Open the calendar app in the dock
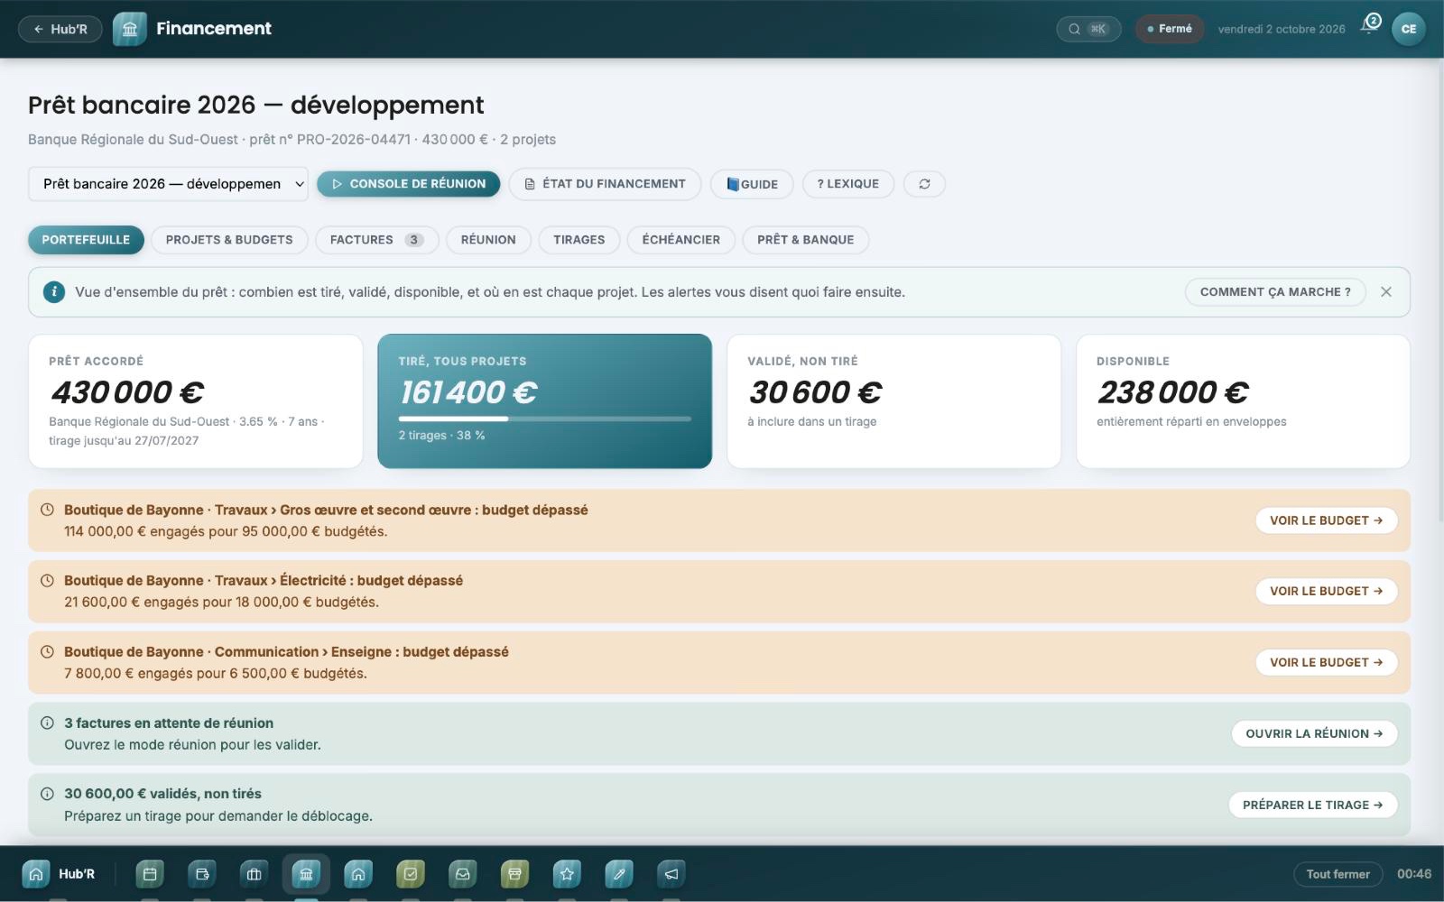Viewport: 1444px width, 902px height. pos(150,873)
